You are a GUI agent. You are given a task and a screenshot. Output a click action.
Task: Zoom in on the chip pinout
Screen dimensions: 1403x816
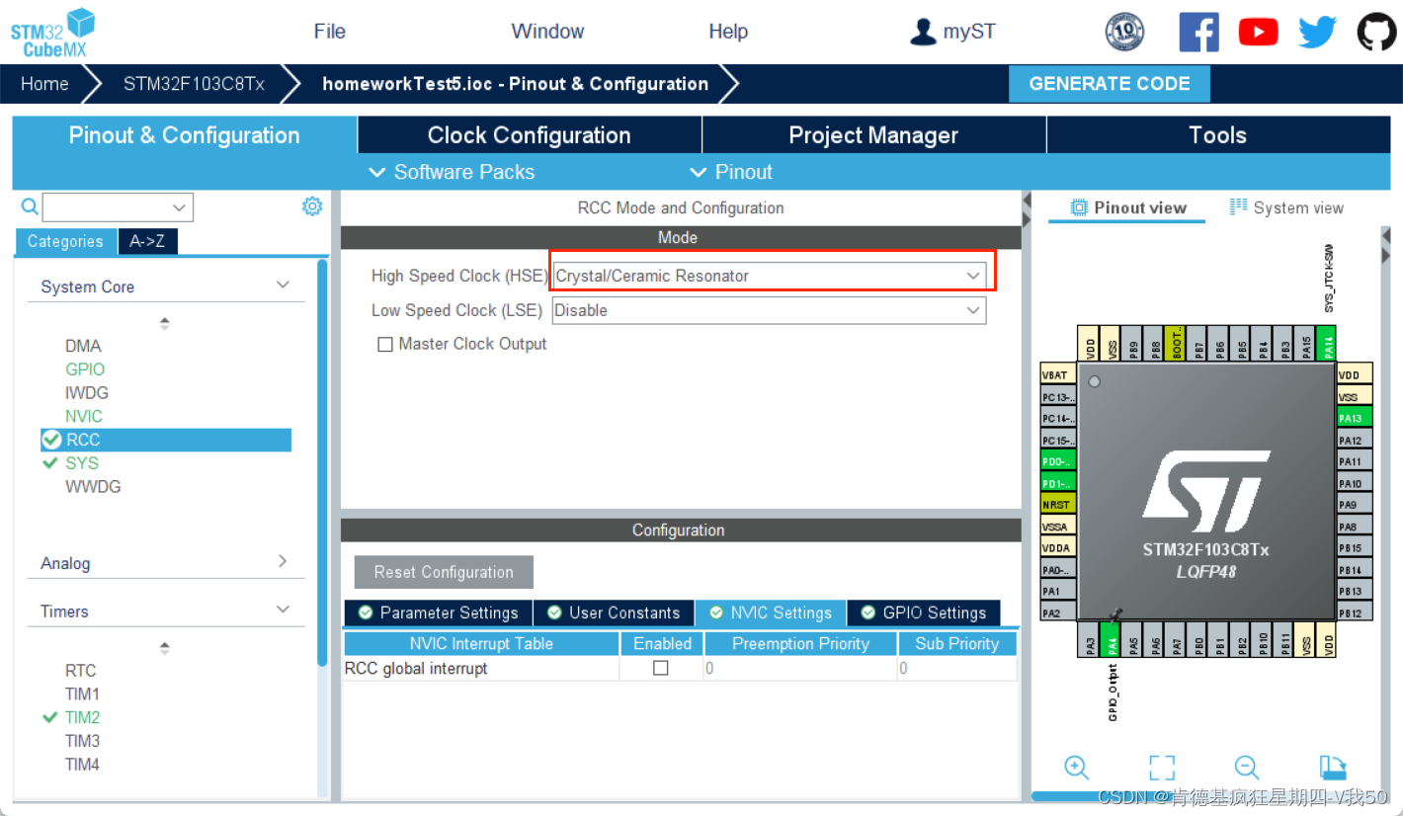point(1076,767)
